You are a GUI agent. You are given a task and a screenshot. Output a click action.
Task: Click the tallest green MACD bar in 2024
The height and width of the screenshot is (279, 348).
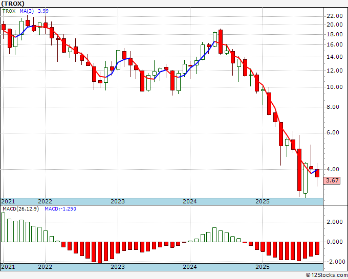(x=214, y=235)
